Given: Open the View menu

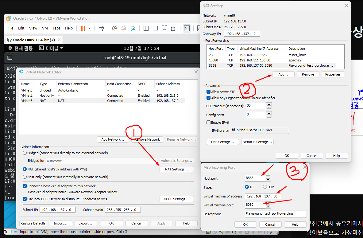Looking at the screenshot, I should click(33, 28).
